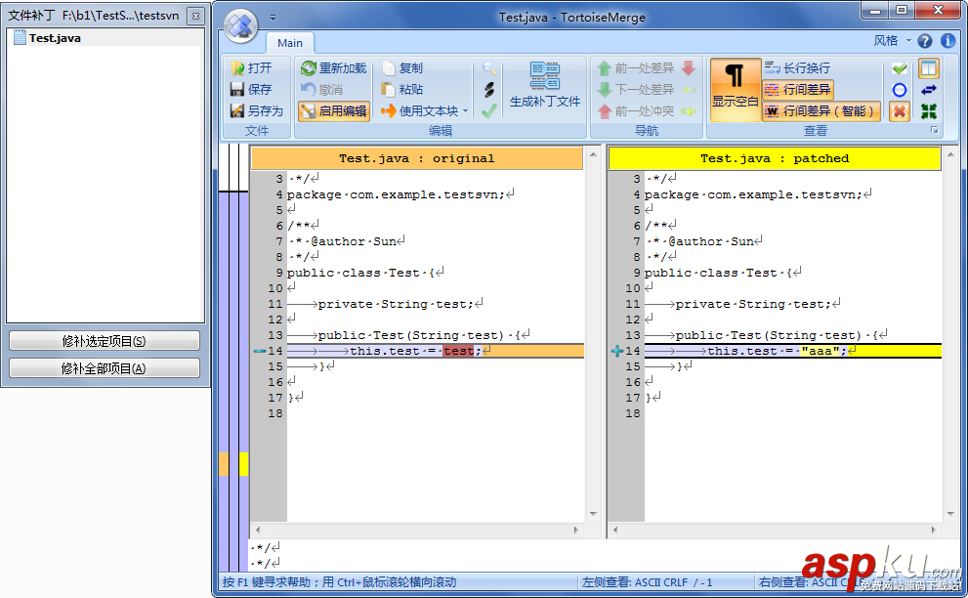Click 粘贴 paste button
This screenshot has height=598, width=968.
click(402, 90)
